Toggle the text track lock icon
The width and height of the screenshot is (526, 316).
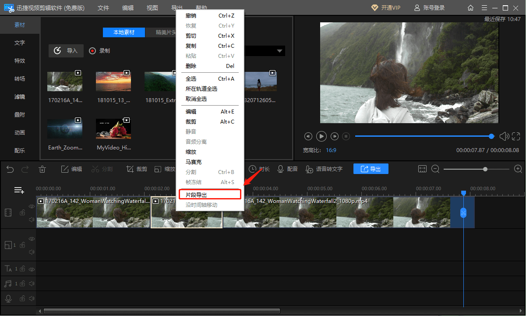click(22, 269)
